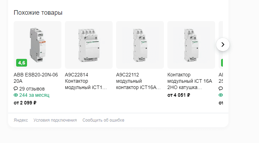Open the A9C22814 contactor product image

[89, 45]
